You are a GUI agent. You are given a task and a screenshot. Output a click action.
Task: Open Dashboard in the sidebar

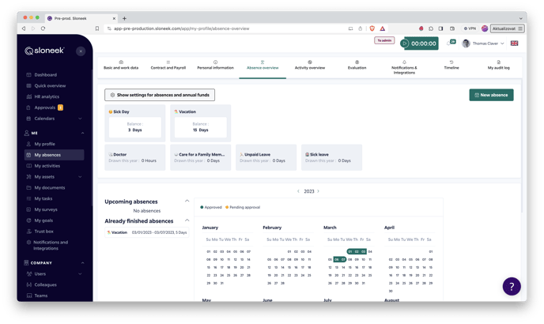45,75
